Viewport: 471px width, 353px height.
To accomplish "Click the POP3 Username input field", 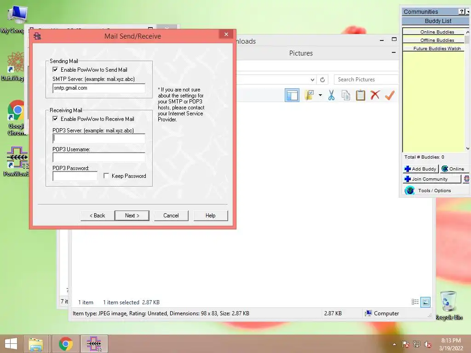I will [99, 157].
